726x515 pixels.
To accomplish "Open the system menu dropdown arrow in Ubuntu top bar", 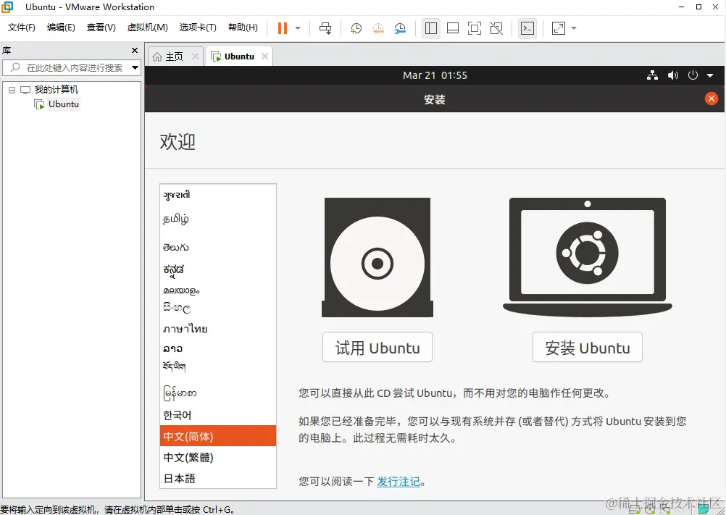I will (x=710, y=75).
